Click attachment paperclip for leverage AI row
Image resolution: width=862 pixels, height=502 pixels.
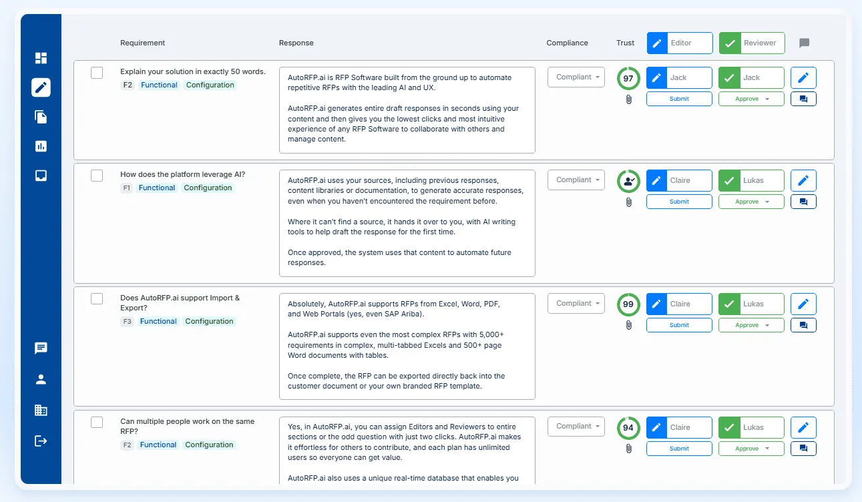click(628, 202)
